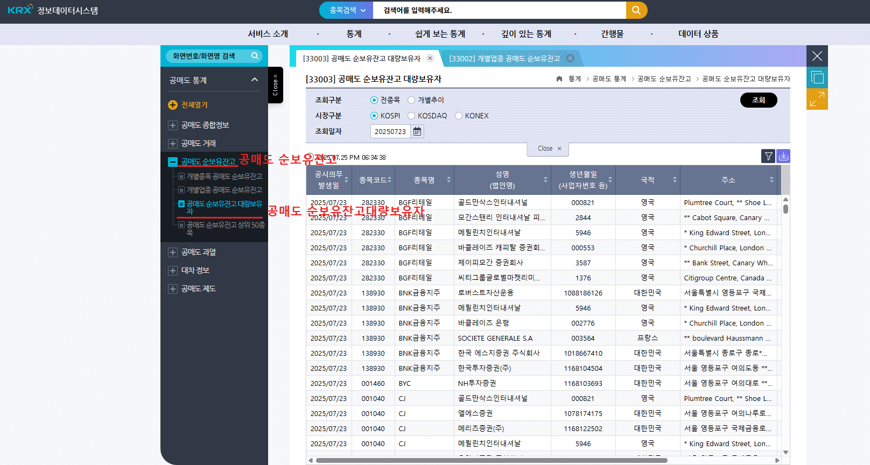Open the calendar date picker icon
This screenshot has width=870, height=465.
tap(417, 131)
